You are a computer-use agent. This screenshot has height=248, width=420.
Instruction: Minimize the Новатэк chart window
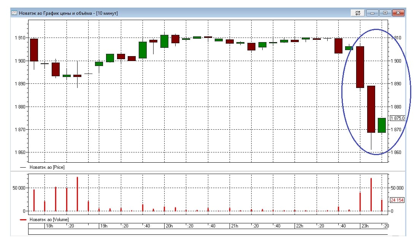372,13
